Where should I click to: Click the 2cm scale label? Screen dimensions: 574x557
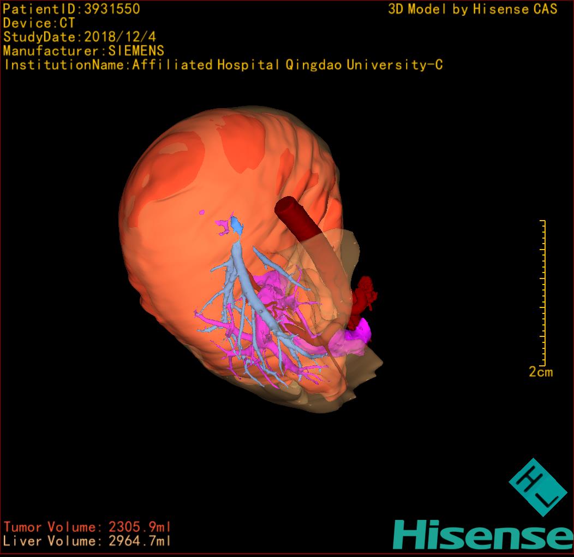click(541, 372)
